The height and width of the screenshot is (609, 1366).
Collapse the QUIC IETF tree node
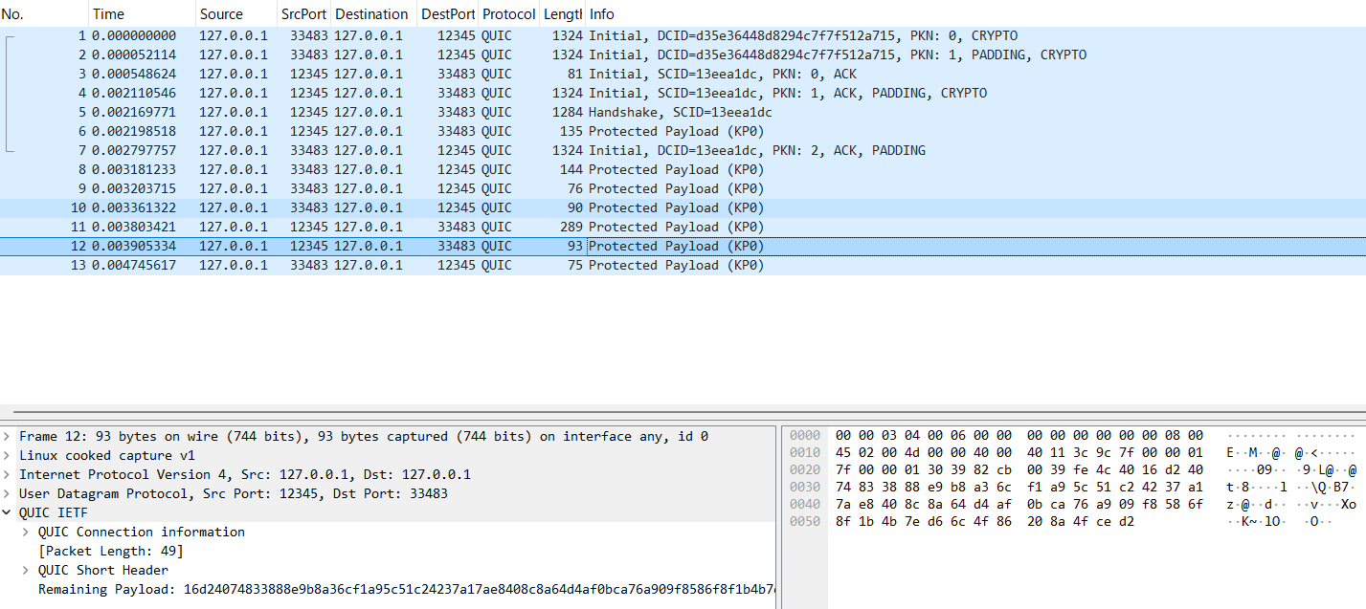(x=8, y=512)
